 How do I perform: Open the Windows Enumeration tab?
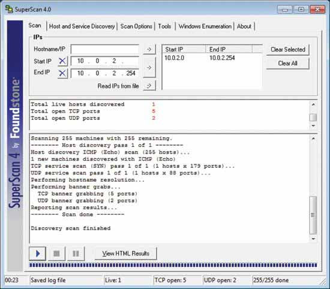coord(205,26)
